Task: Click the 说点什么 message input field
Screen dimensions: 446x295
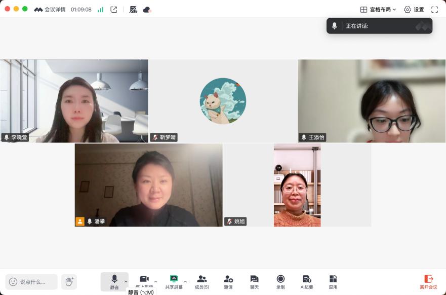Action: pos(31,282)
